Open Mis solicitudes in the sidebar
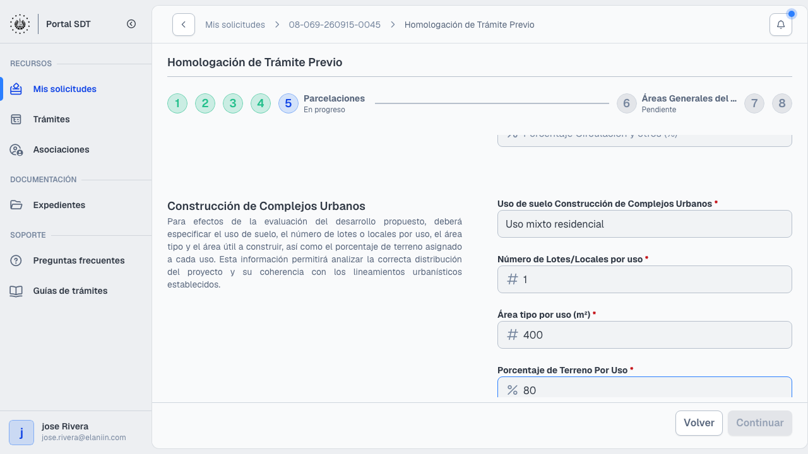 pyautogui.click(x=76, y=89)
